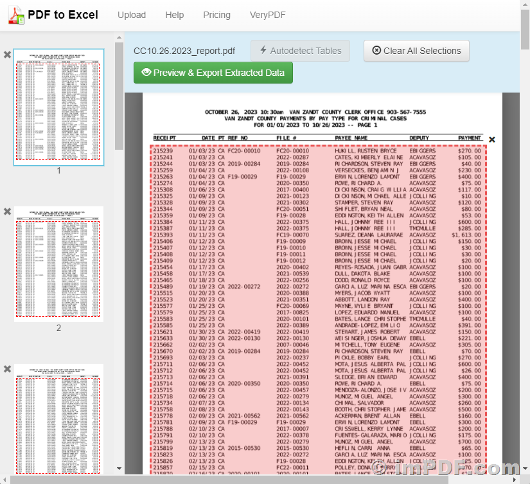Select the page 2 thumbnail
Image resolution: width=530 pixels, height=484 pixels.
pos(59,264)
